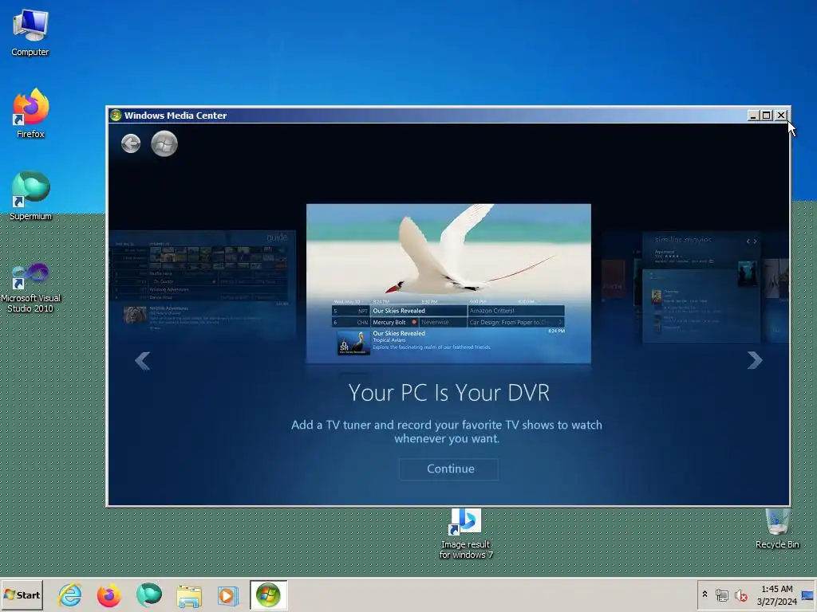This screenshot has height=612, width=817.
Task: Open Microsoft Visual Studio 2010 shortcut
Action: (30, 287)
